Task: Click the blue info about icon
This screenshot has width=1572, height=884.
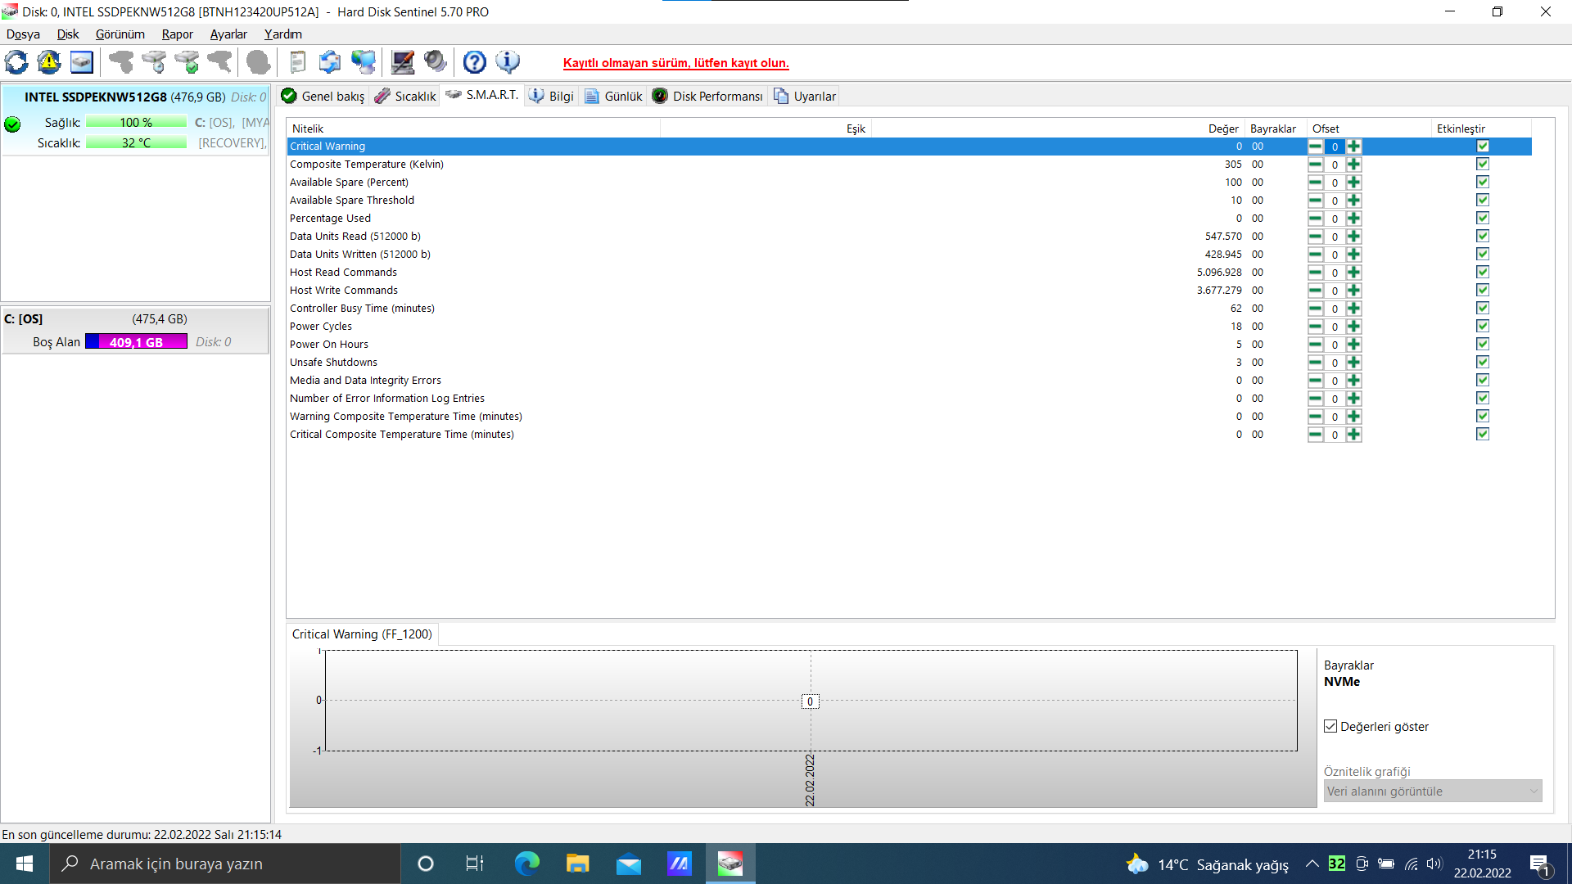Action: coord(508,62)
